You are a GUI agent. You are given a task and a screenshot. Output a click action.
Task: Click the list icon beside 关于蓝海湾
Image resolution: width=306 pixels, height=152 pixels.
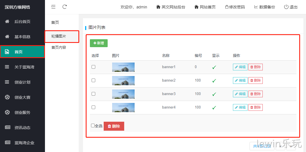point(7,67)
